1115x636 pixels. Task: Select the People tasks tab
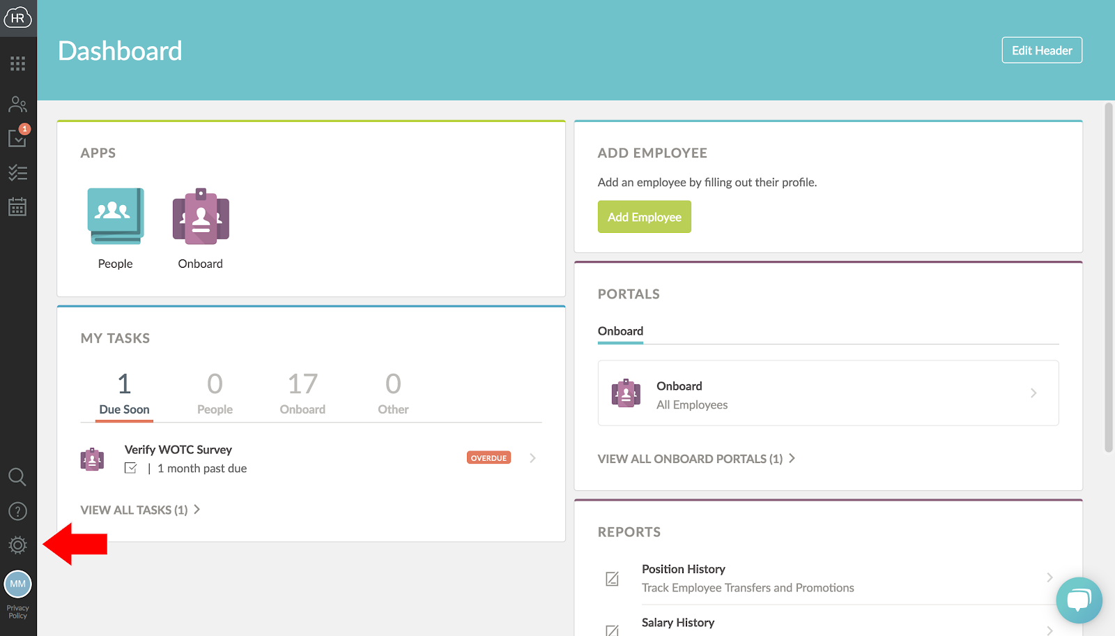pos(215,394)
